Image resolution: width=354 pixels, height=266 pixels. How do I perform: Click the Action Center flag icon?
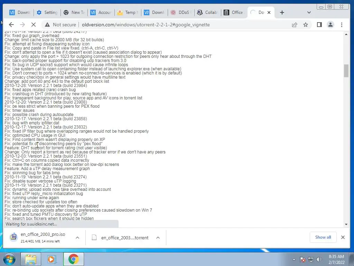click(x=302, y=259)
